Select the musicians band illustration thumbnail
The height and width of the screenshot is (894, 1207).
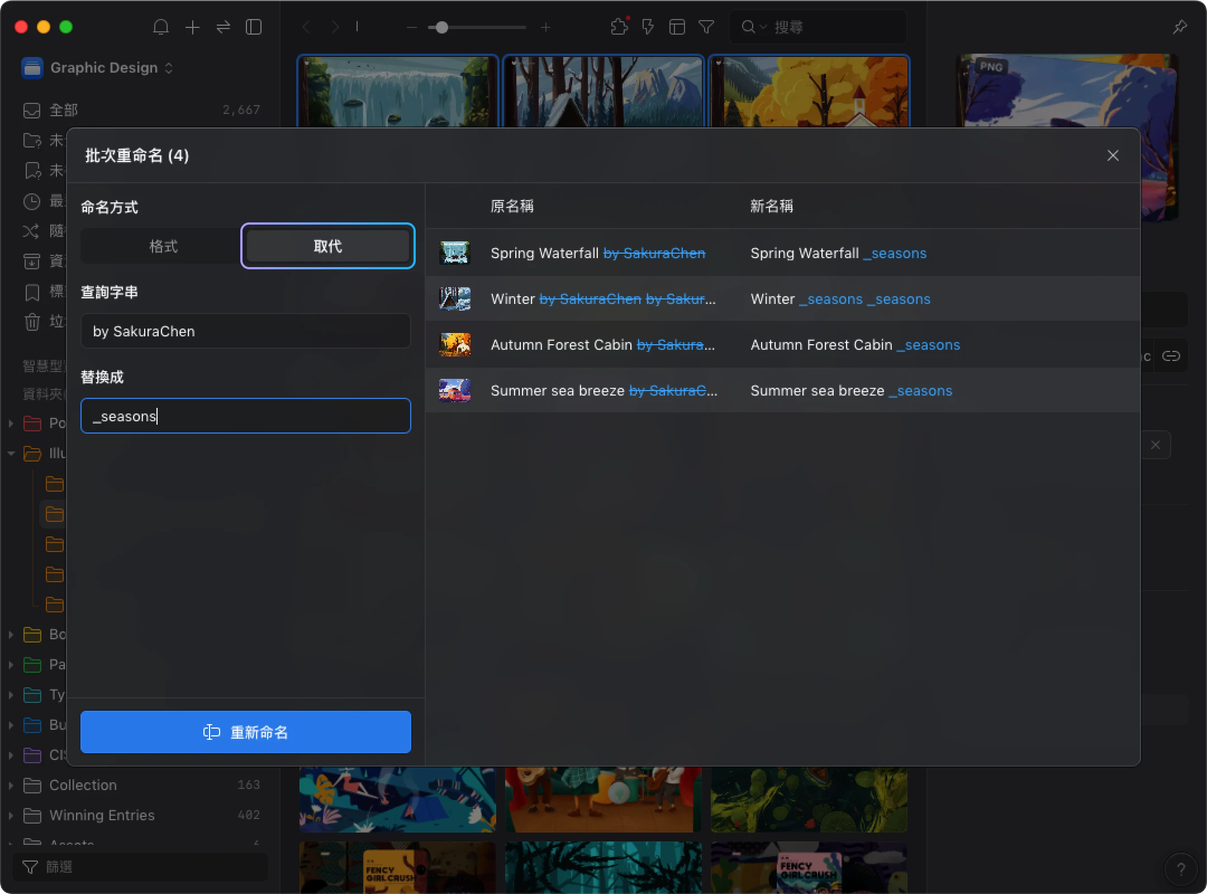pos(603,799)
